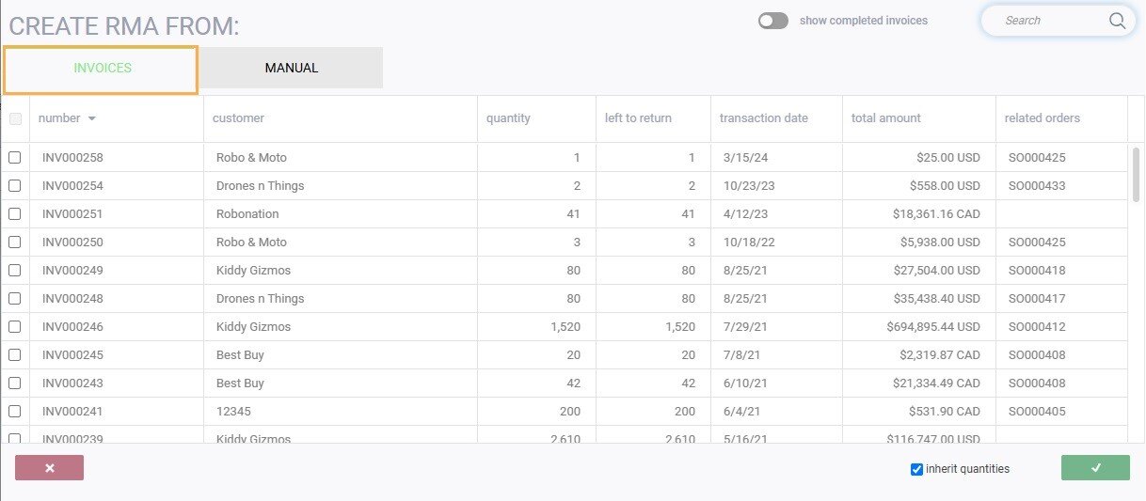
Task: Click related order SO000412
Action: [1037, 327]
